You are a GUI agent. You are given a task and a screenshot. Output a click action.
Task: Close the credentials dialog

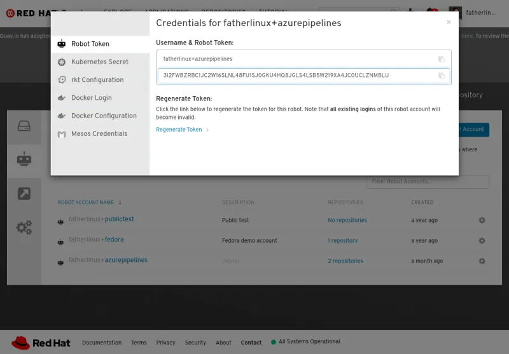[449, 22]
